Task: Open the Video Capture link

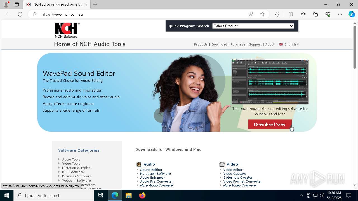Action: click(235, 174)
